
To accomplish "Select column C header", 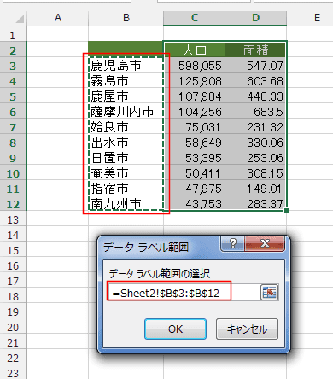I will [x=194, y=18].
